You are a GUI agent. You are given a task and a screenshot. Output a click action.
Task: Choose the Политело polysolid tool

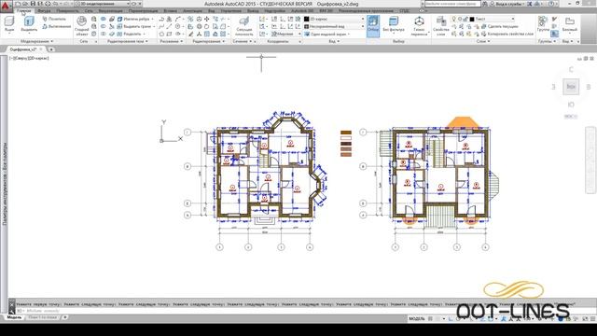(x=54, y=19)
